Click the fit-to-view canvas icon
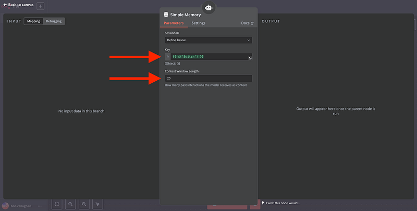The height and width of the screenshot is (211, 417). coord(57,205)
